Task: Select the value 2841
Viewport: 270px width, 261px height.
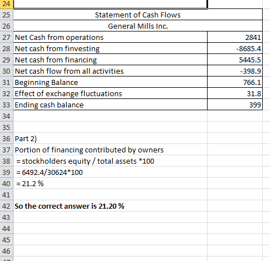Action: tap(235, 37)
